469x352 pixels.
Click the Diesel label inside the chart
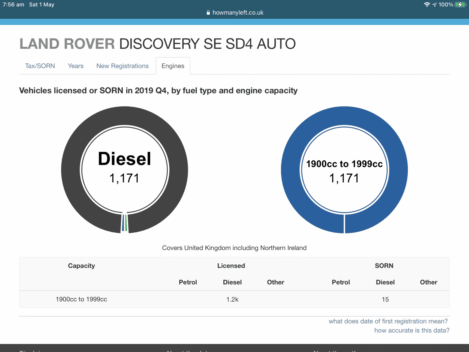(x=125, y=159)
